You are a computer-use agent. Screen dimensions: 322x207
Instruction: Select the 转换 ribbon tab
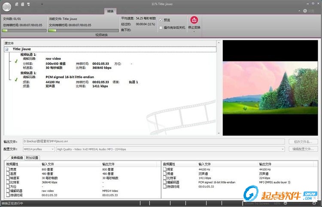[110, 11]
